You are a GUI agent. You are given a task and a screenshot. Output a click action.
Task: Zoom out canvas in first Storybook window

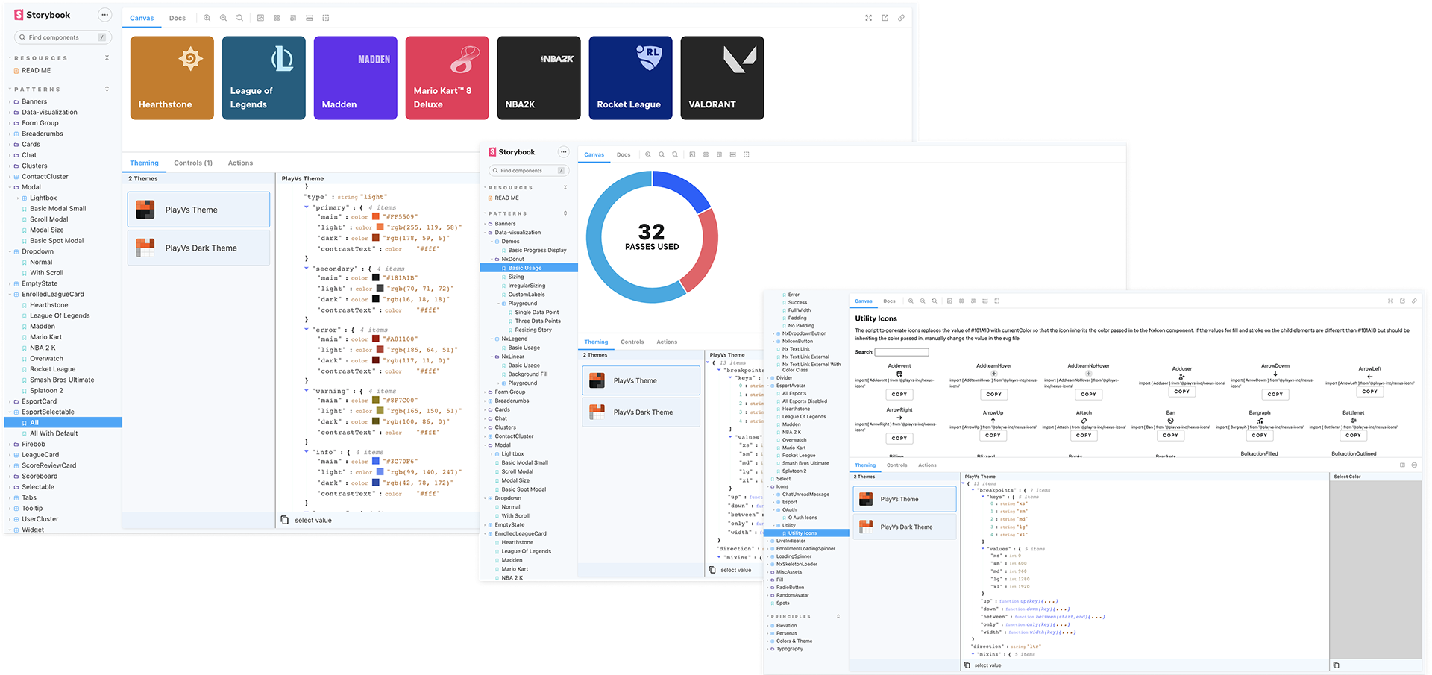click(x=223, y=18)
